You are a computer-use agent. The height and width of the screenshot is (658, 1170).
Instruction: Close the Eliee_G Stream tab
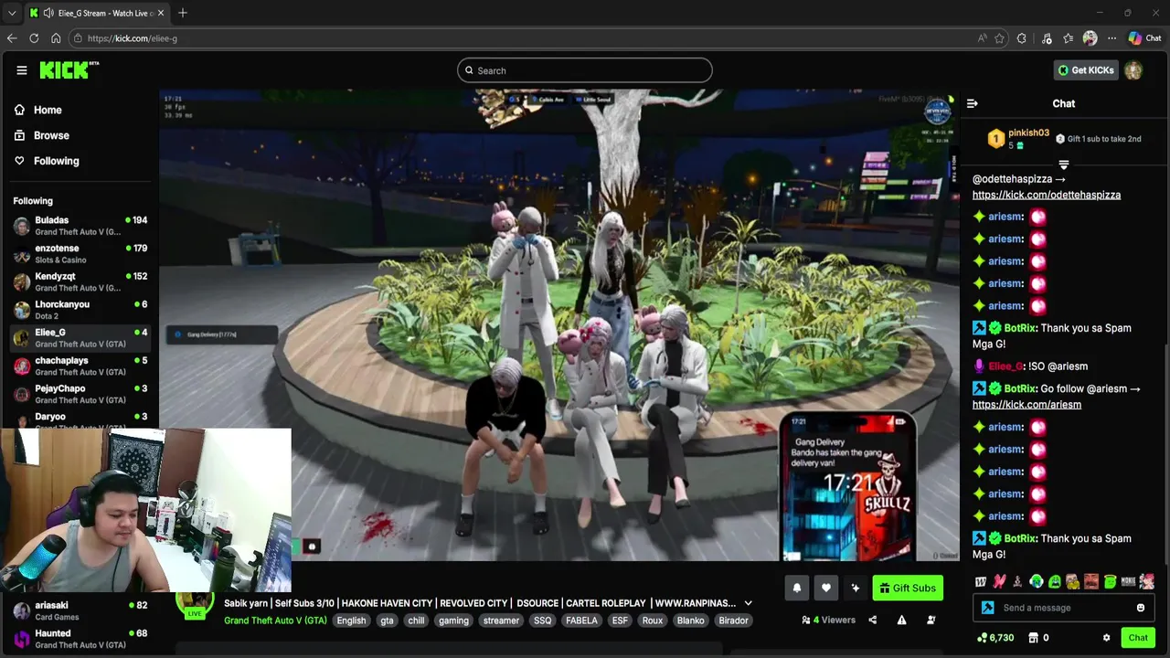pyautogui.click(x=161, y=13)
